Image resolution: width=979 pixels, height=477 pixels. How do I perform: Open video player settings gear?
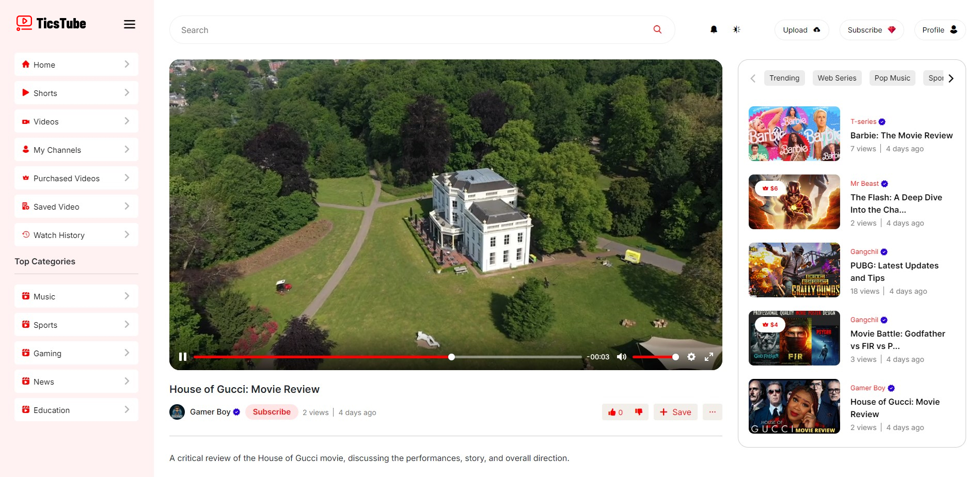[x=691, y=357]
